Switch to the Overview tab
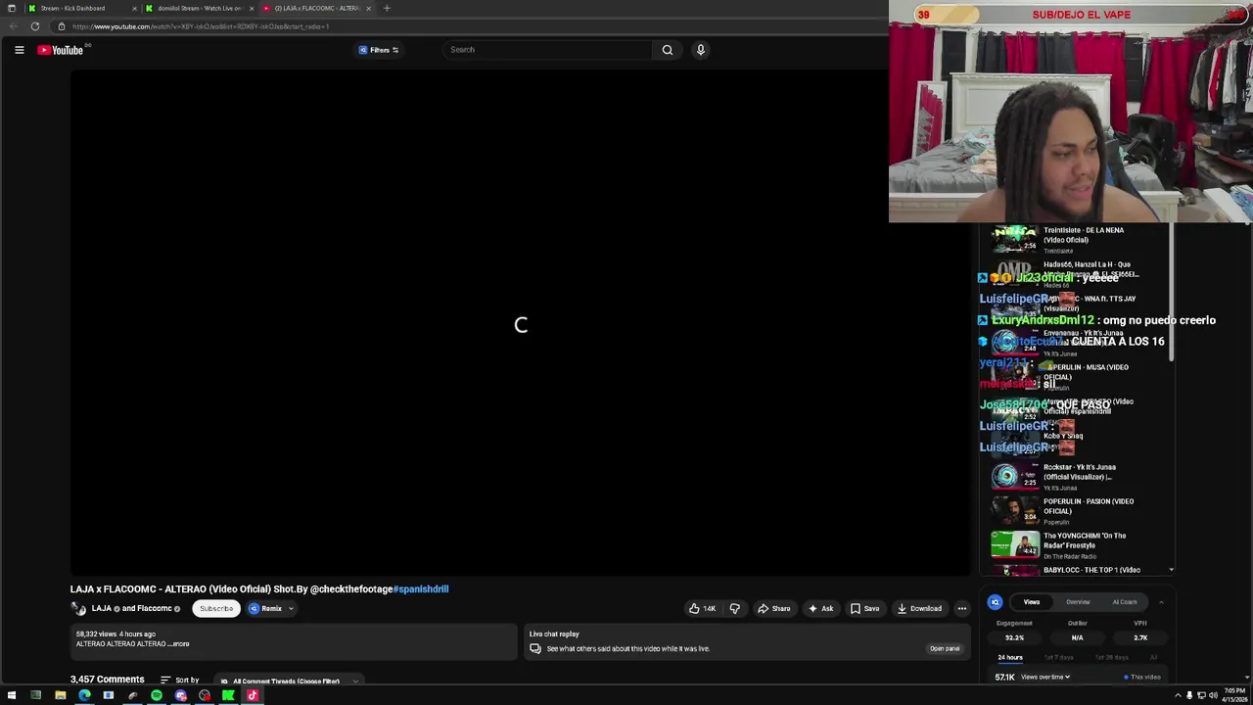 1078,602
